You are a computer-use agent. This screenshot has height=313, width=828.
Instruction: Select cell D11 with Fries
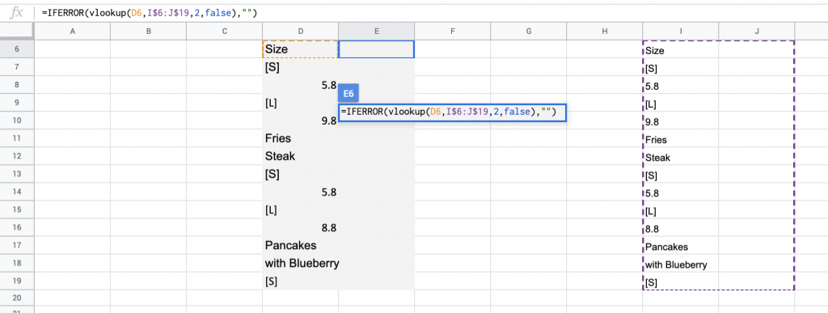point(301,138)
